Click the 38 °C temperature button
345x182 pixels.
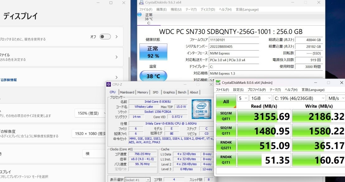tap(153, 76)
